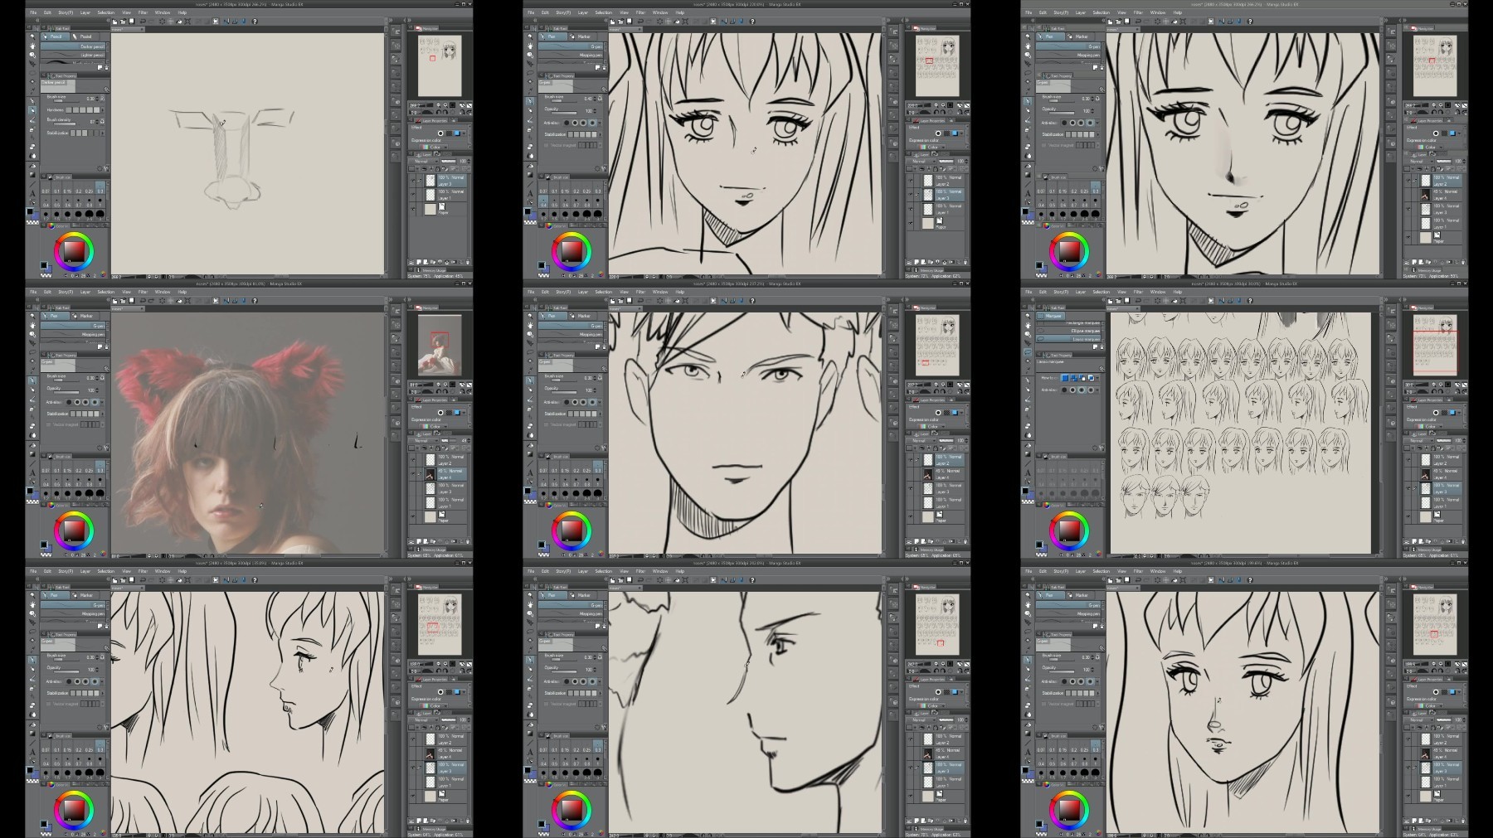Expand the Stabilization arrow in the G-pen 0.40 girl window
Screen dimensions: 1493x838
pos(600,134)
